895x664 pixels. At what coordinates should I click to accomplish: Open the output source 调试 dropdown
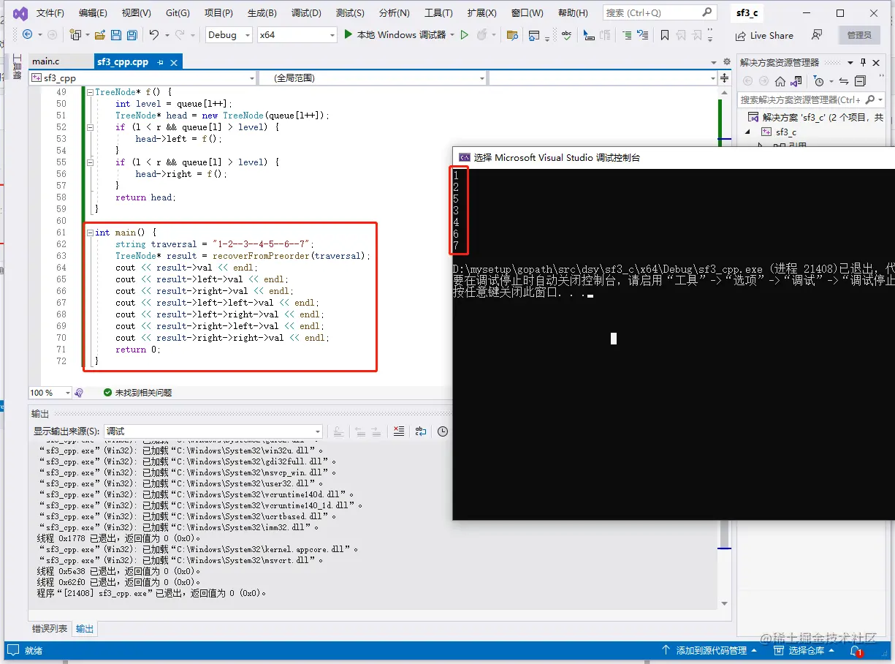[x=213, y=431]
